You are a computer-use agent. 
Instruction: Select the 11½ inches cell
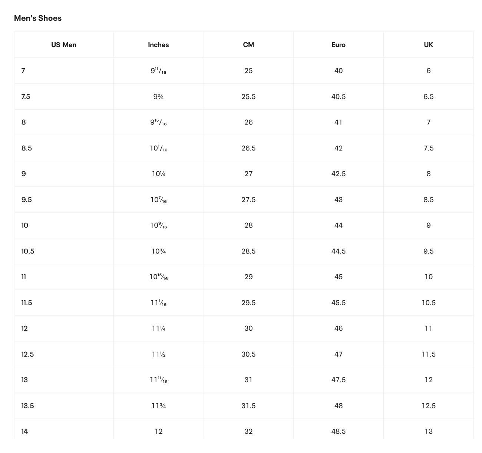pos(158,354)
